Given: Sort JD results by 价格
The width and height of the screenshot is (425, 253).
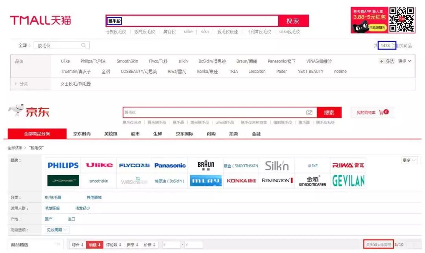Looking at the screenshot, I should [150, 245].
